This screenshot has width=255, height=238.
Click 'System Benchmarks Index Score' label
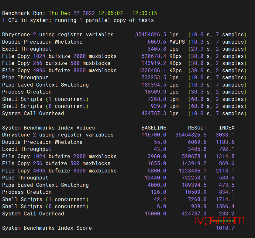(47, 228)
